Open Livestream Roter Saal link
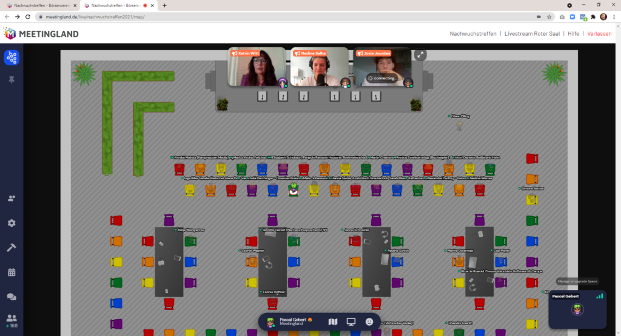This screenshot has height=336, width=621. pos(532,34)
